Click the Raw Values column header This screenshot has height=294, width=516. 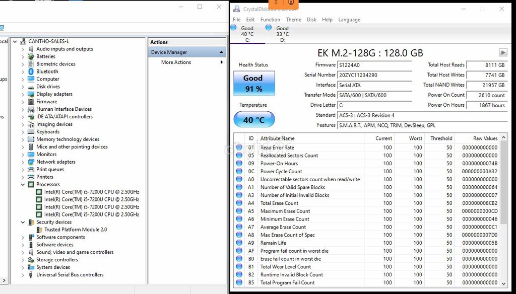pos(477,138)
